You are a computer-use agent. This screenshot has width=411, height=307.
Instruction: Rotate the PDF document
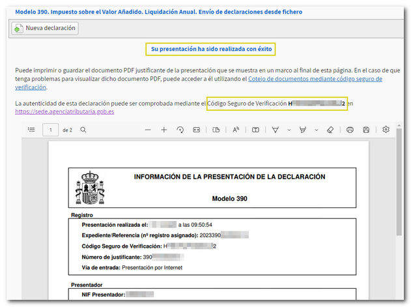180,130
